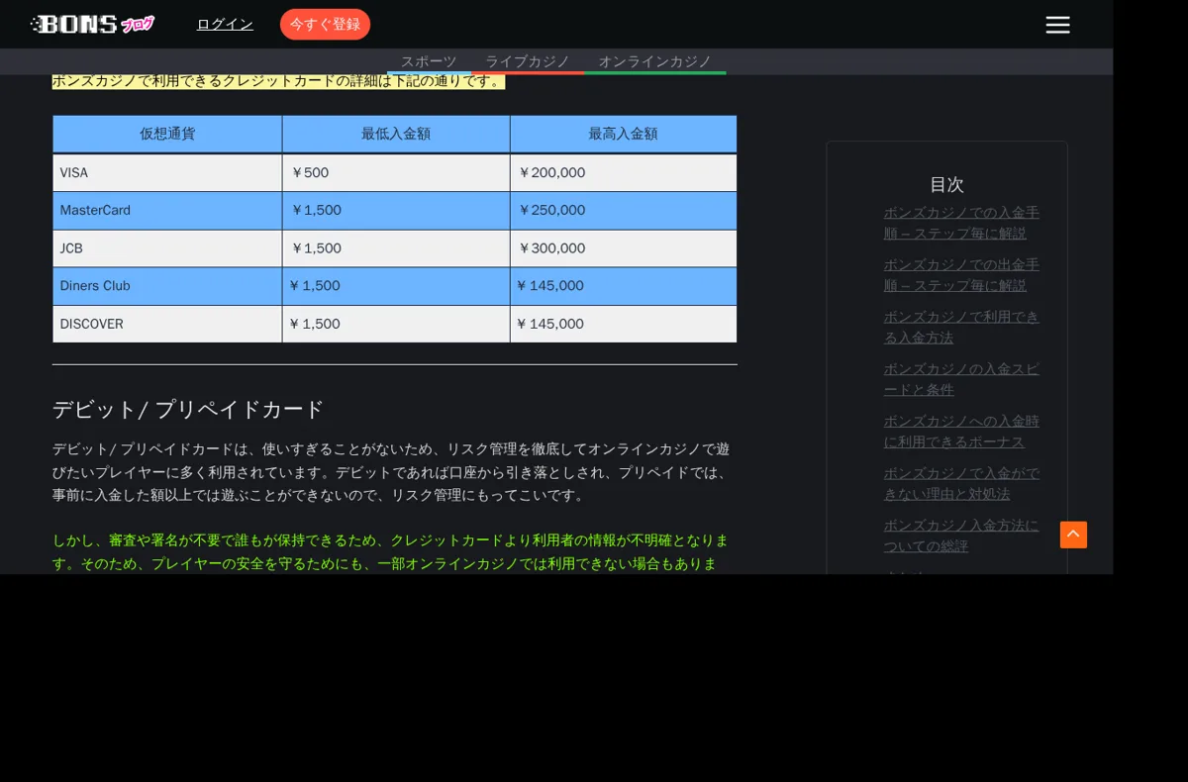Click the 今すぐ登録 button

click(x=325, y=25)
